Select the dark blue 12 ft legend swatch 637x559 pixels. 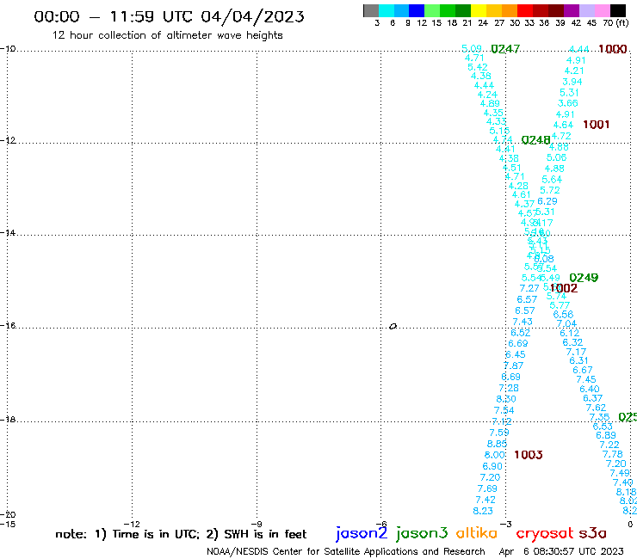click(x=417, y=10)
